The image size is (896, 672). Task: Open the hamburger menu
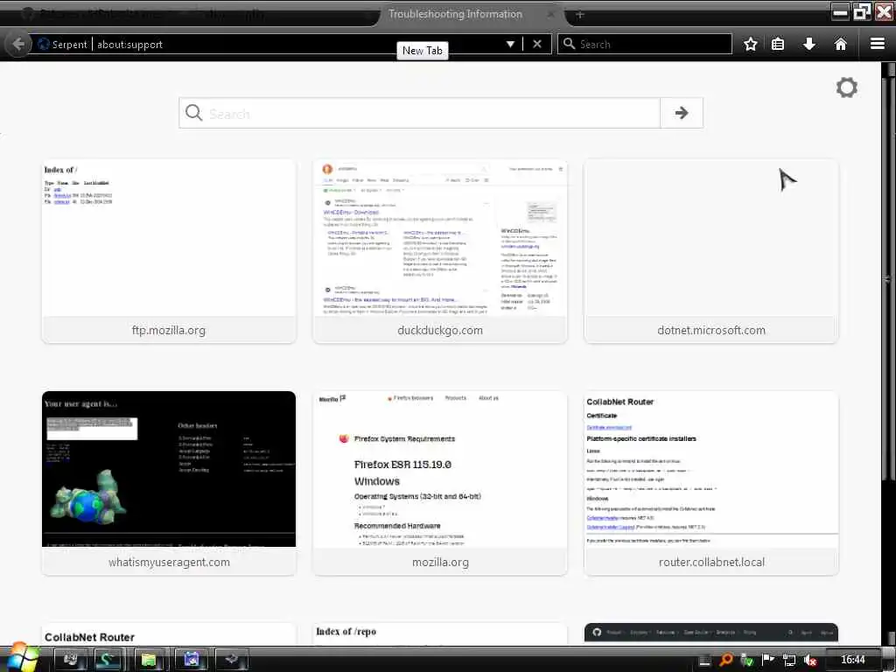pyautogui.click(x=878, y=44)
